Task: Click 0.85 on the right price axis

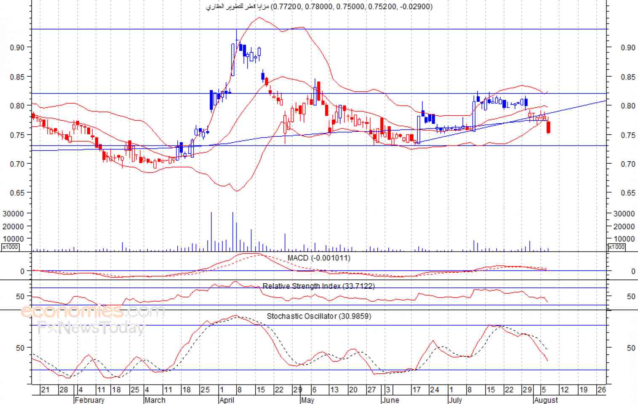Action: [628, 77]
